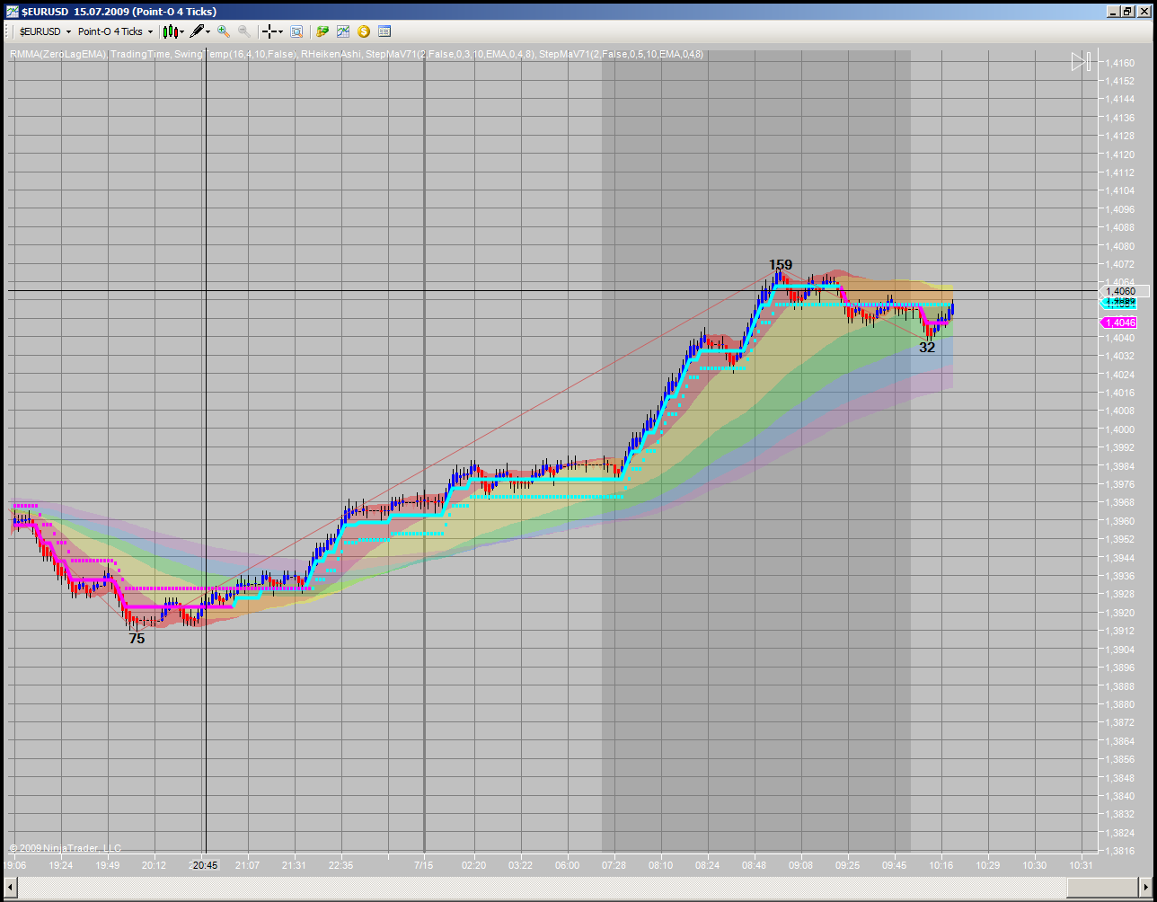Activate the crosshair cursor tool
1157x902 pixels.
pos(269,31)
